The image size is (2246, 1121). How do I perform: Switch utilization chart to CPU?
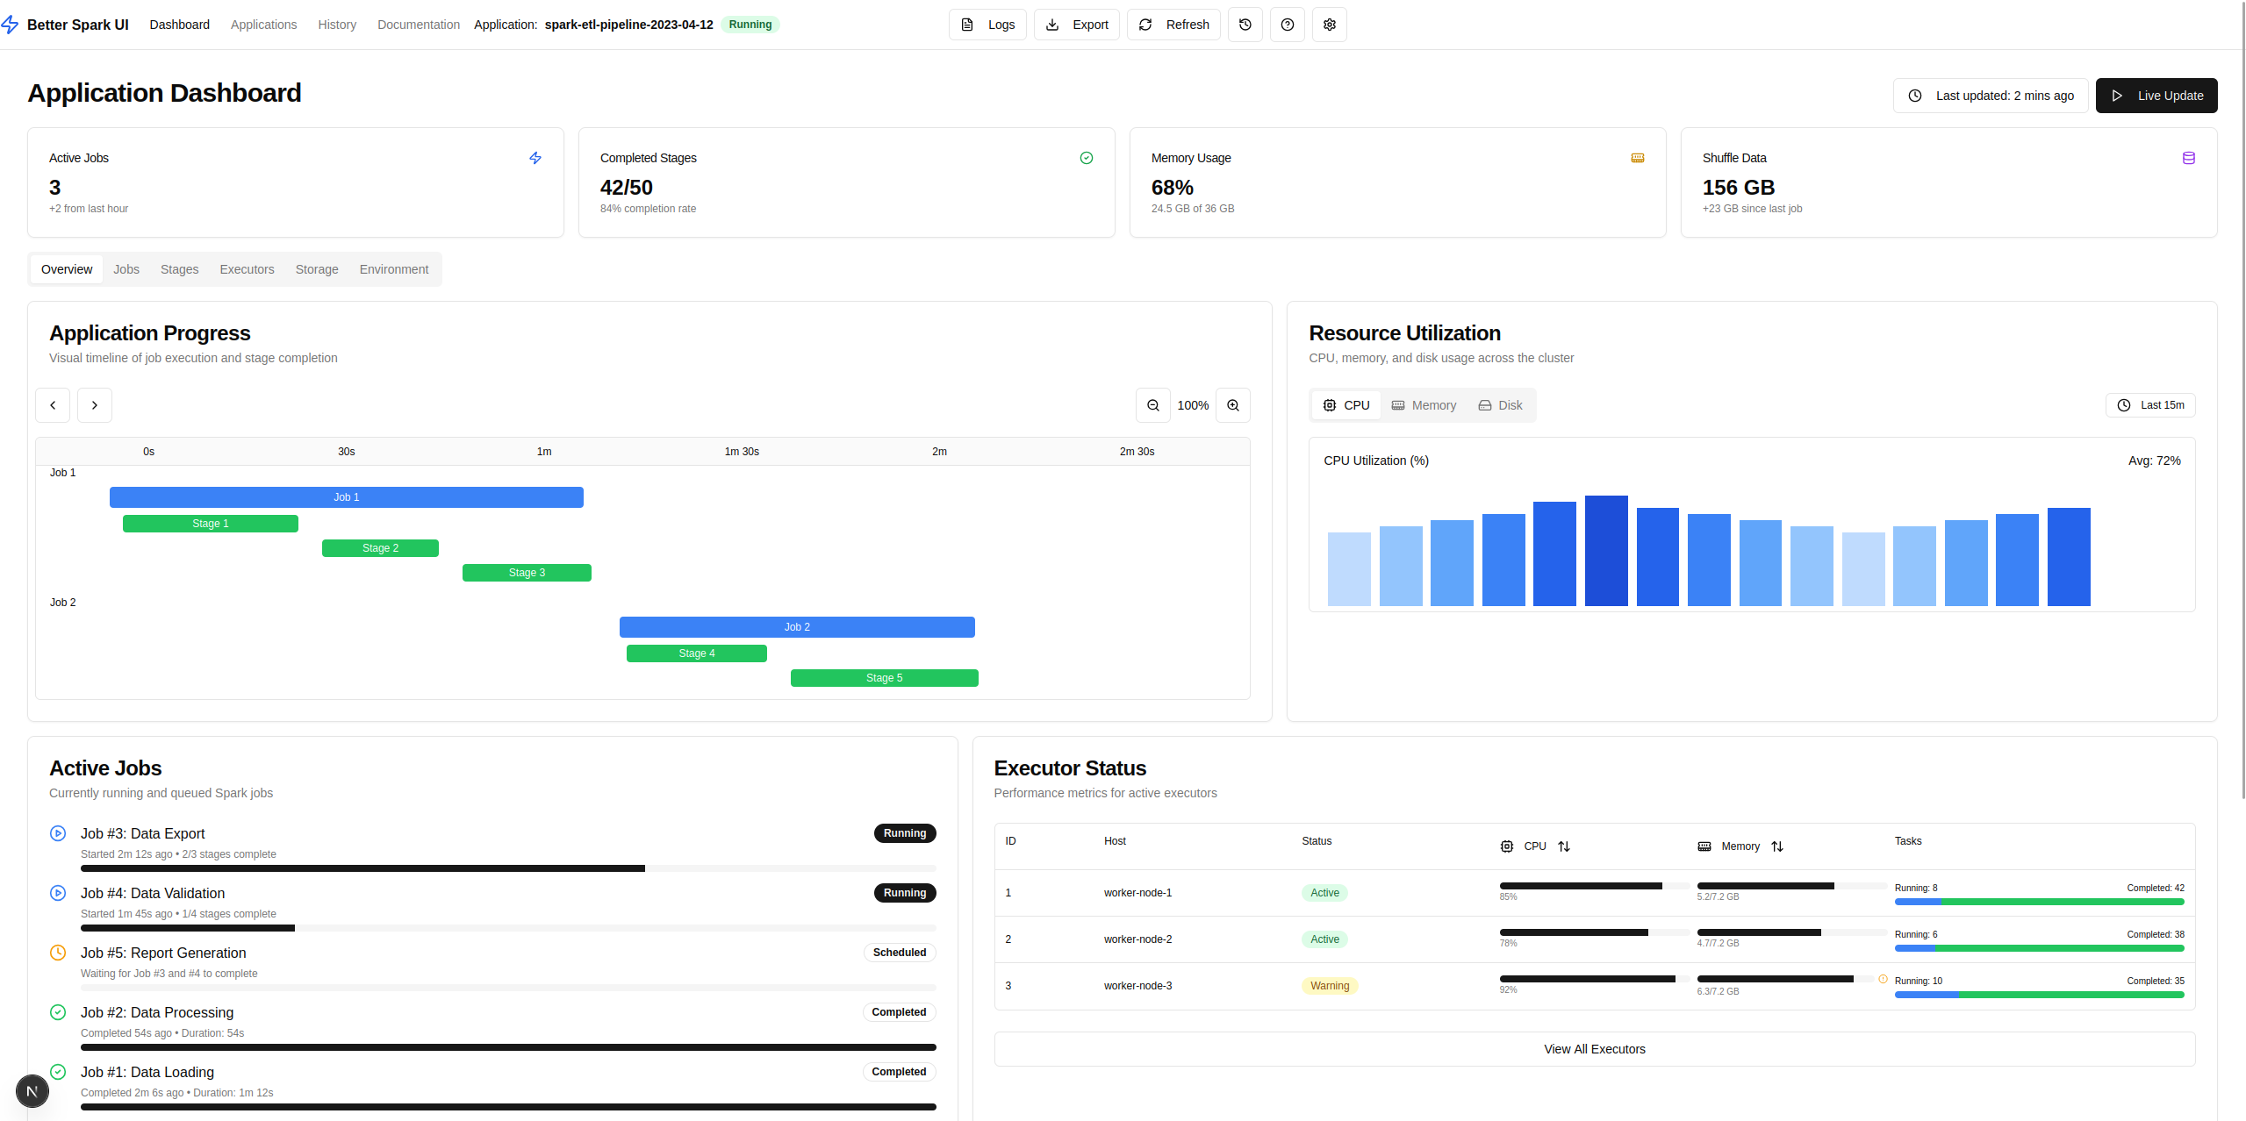[1346, 405]
